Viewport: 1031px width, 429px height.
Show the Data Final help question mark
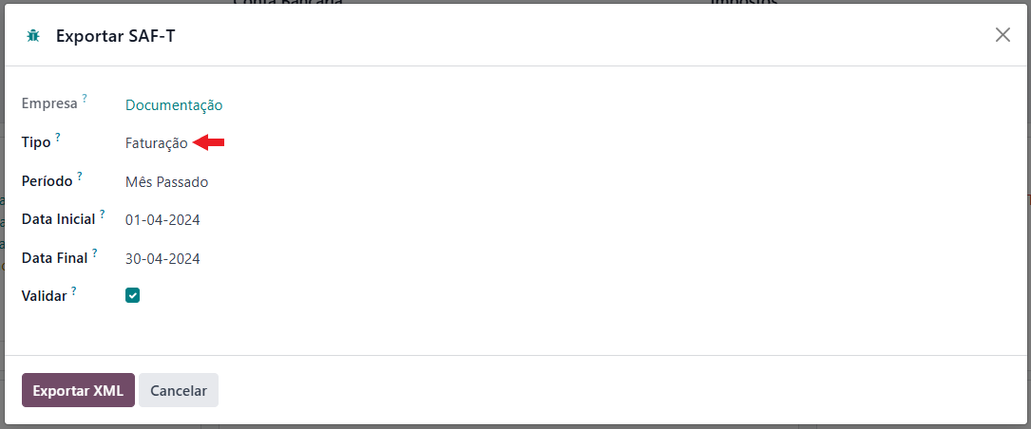94,252
